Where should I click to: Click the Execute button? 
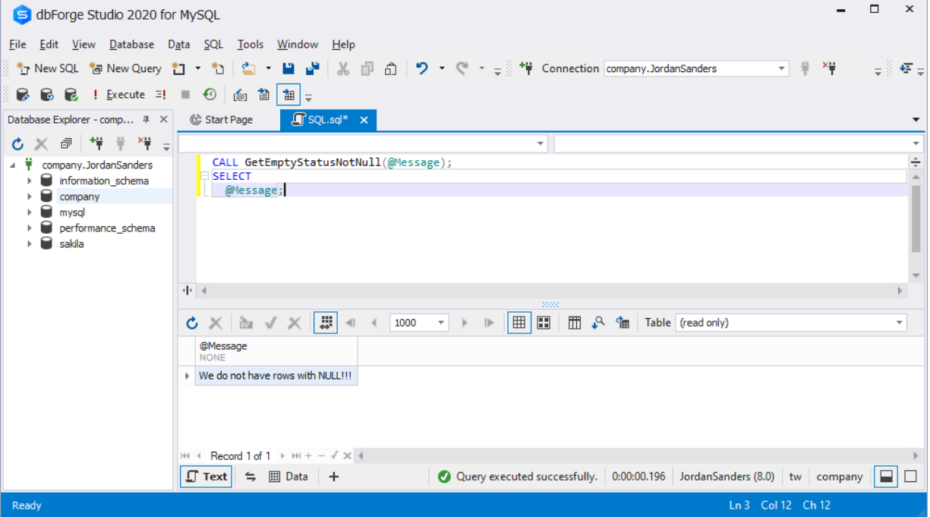pos(118,95)
